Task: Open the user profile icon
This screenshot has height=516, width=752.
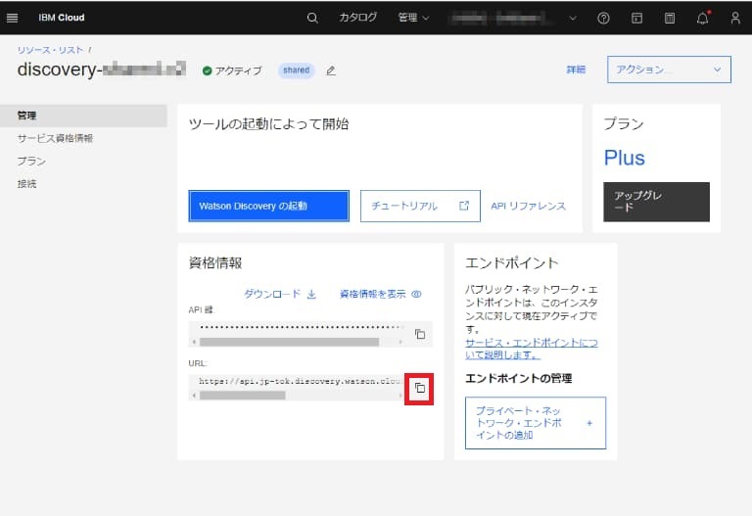Action: click(735, 18)
